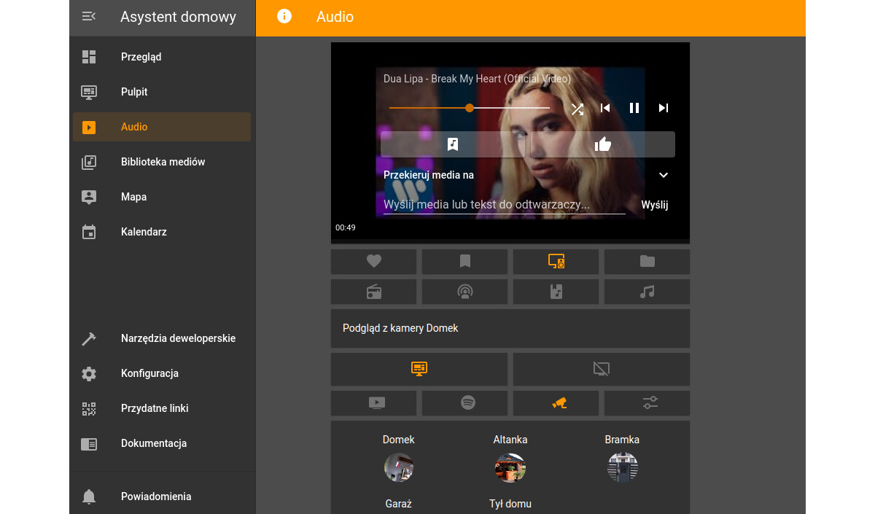Image resolution: width=875 pixels, height=514 pixels.
Task: Skip to next track
Action: [663, 108]
